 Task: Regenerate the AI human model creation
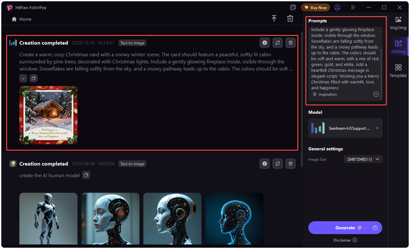tap(277, 164)
